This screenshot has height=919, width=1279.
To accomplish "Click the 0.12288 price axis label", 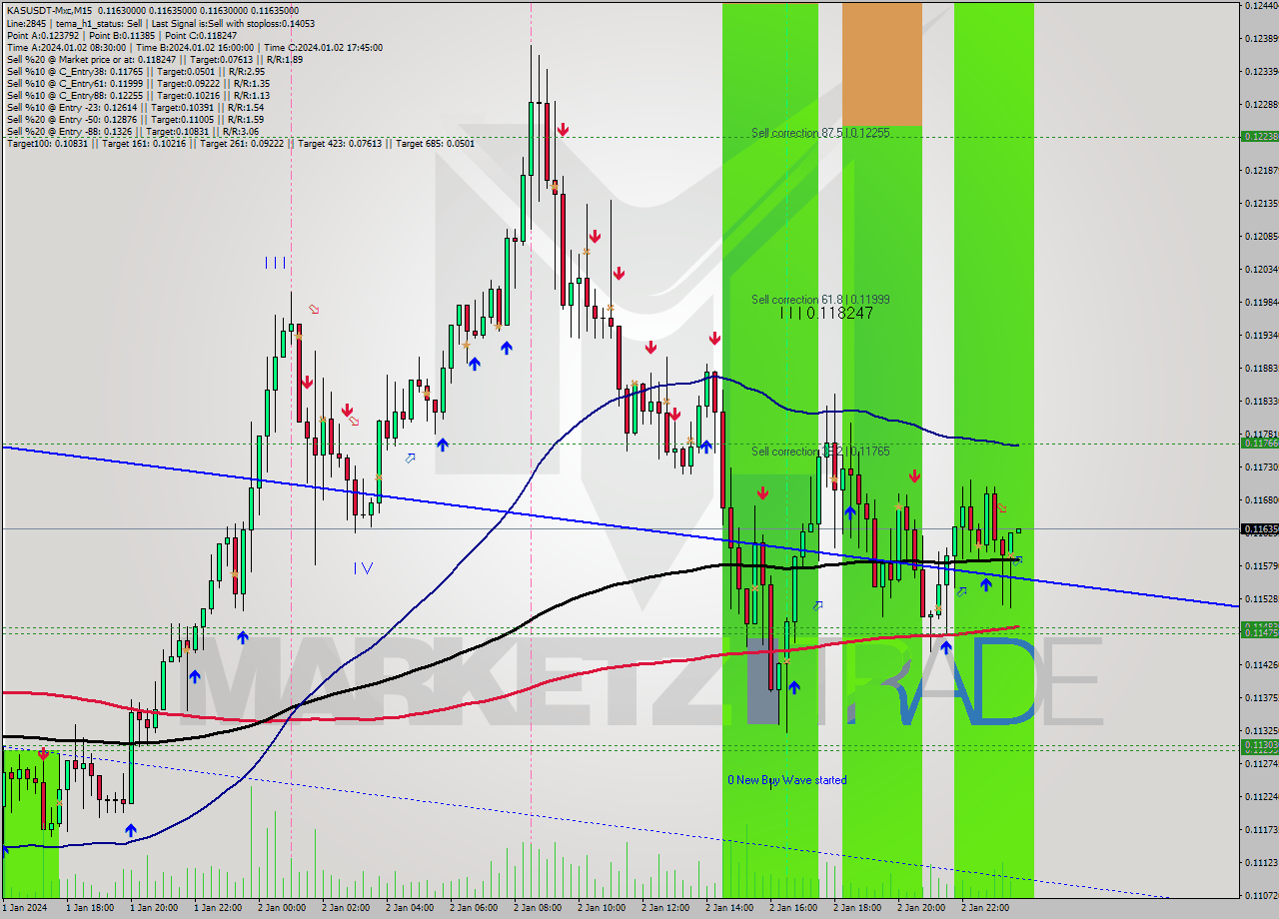I will click(x=1261, y=104).
